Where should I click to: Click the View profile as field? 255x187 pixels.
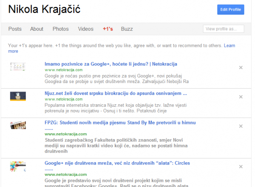(x=224, y=29)
